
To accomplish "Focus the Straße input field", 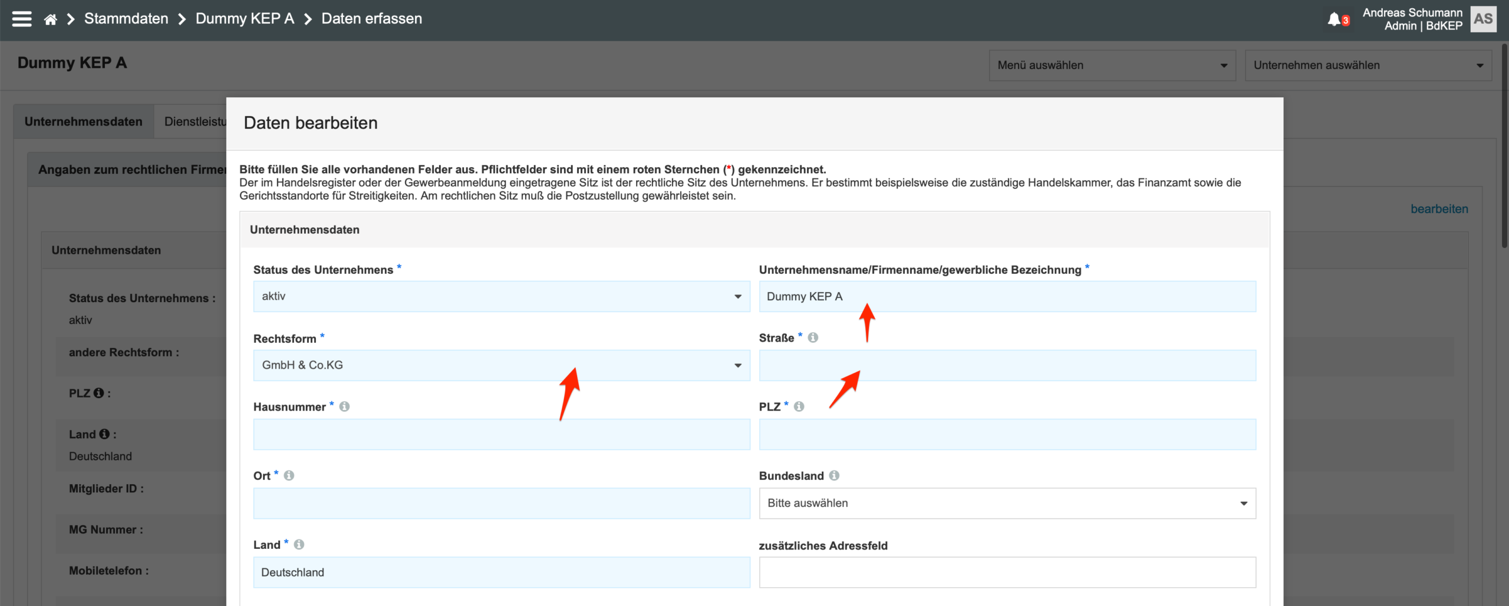I will point(1007,365).
